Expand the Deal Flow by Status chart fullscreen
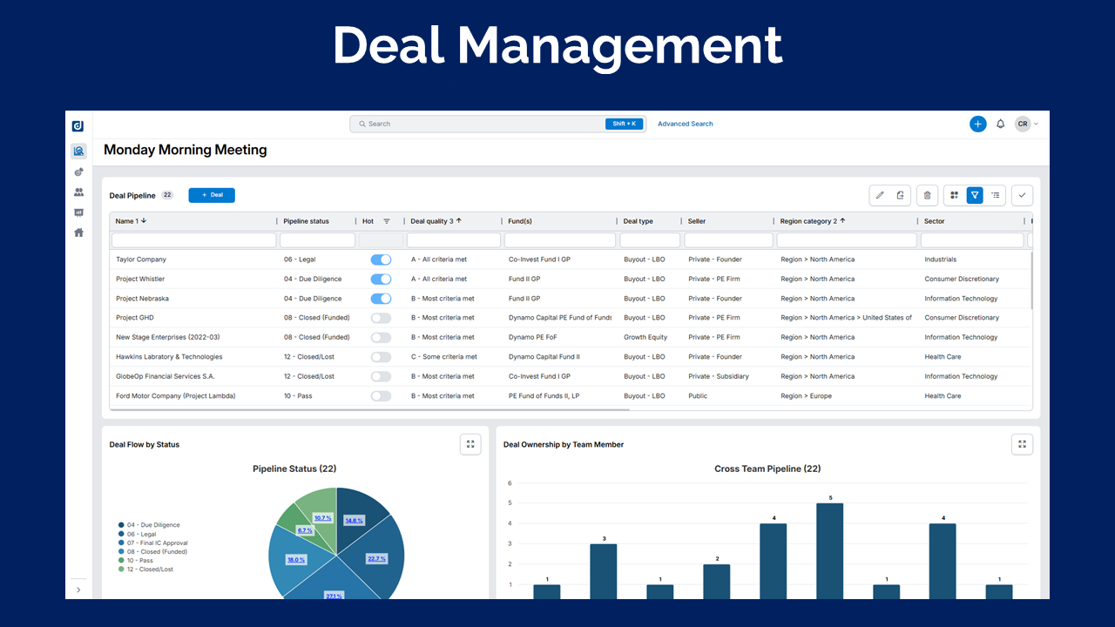 coord(470,444)
